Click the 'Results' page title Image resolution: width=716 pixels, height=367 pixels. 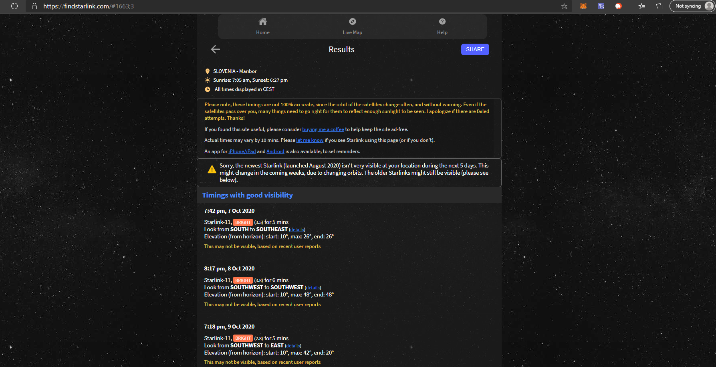(x=341, y=49)
